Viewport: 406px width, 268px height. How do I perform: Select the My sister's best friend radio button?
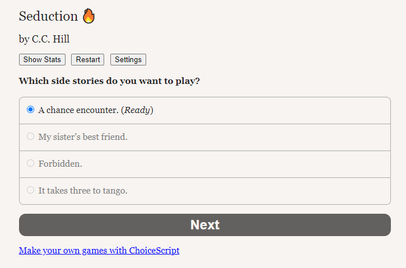click(31, 137)
